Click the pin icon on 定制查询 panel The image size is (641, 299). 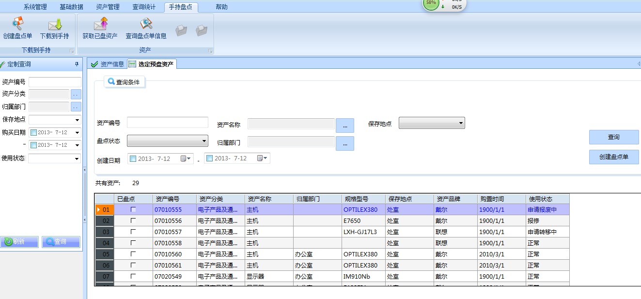76,64
